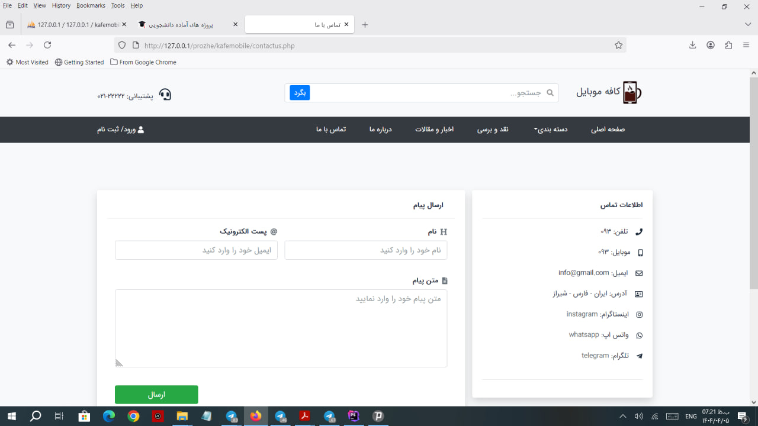Open Google Chrome from the taskbar
This screenshot has width=758, height=426.
coord(133,417)
